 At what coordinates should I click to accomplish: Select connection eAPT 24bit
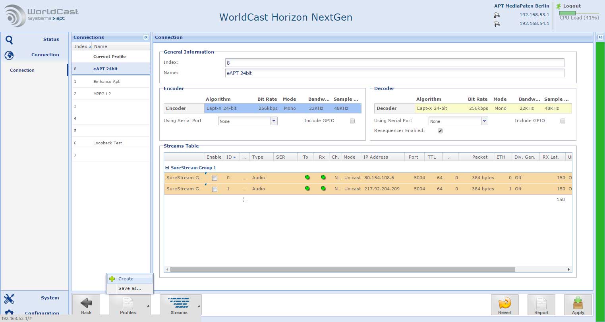point(111,69)
